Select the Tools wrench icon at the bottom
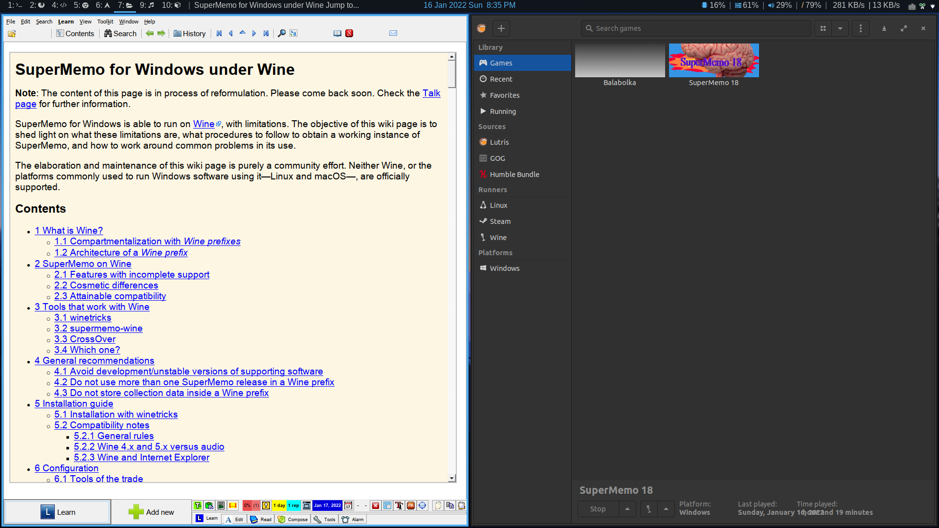The image size is (939, 528). click(317, 519)
